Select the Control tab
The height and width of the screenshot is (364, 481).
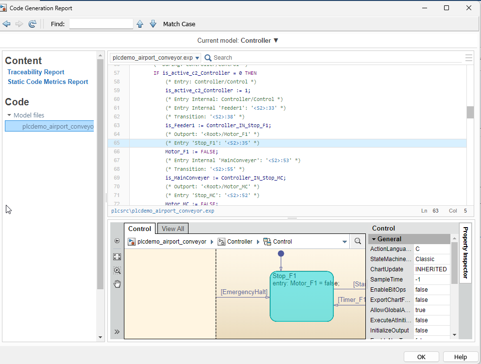(x=139, y=228)
